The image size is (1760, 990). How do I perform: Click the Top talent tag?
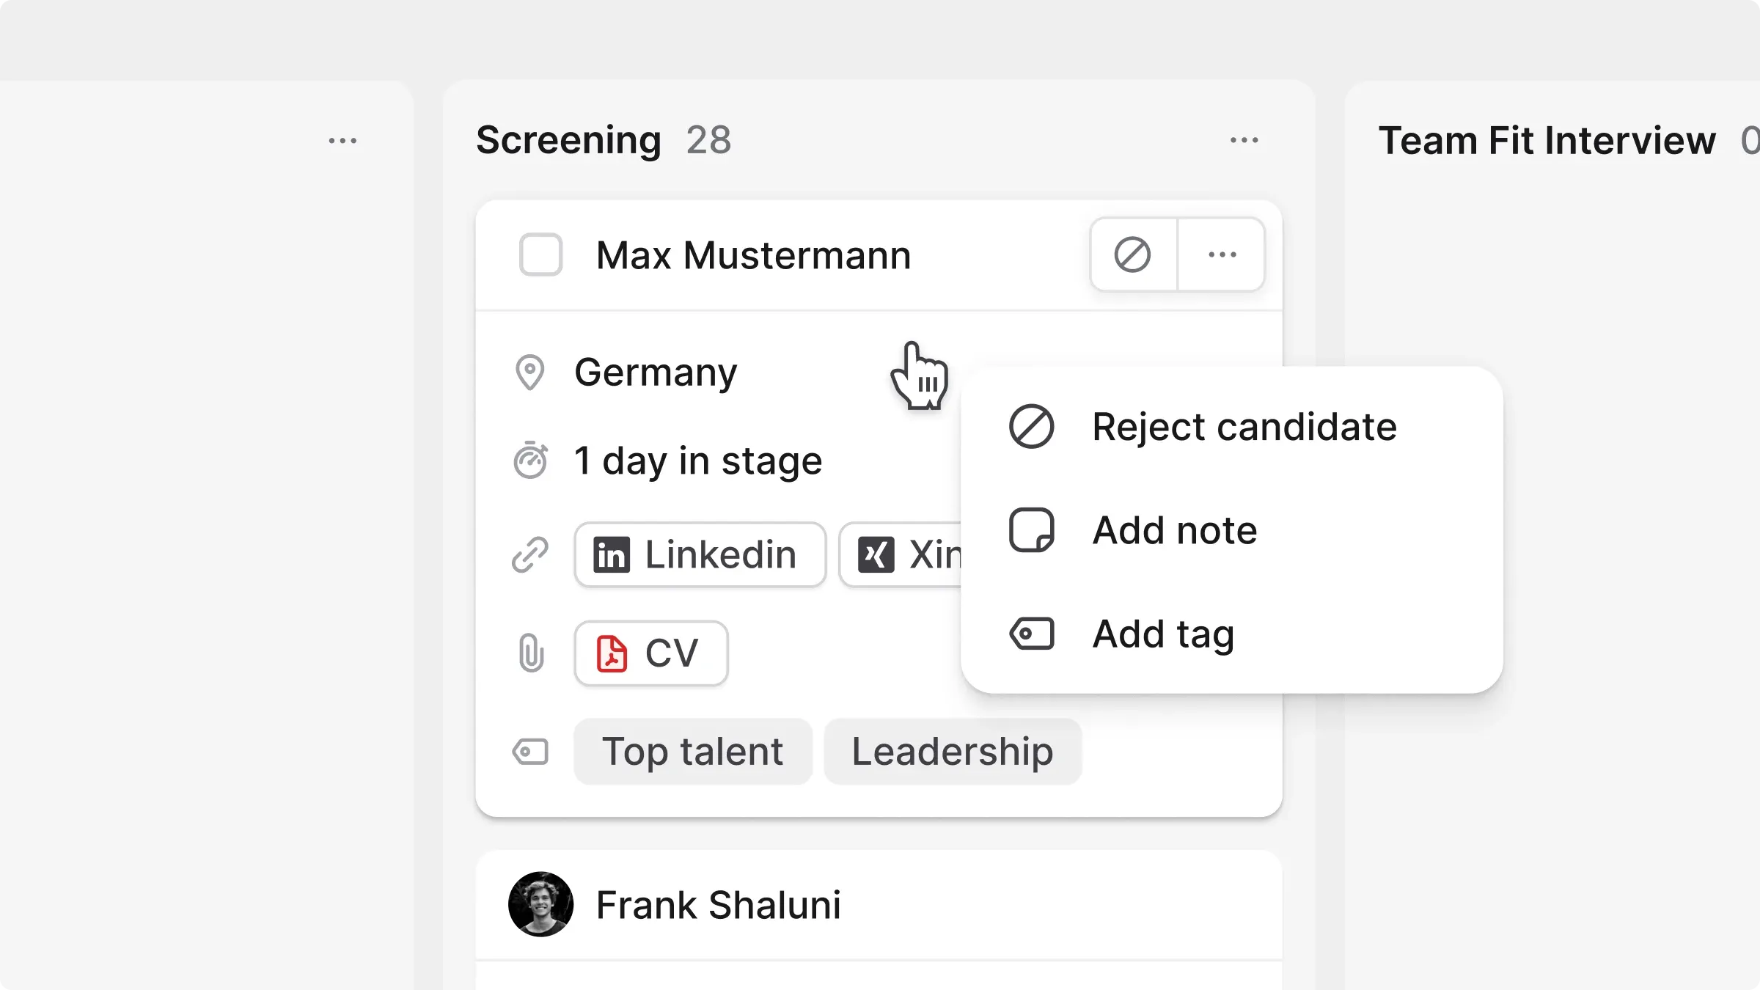693,752
